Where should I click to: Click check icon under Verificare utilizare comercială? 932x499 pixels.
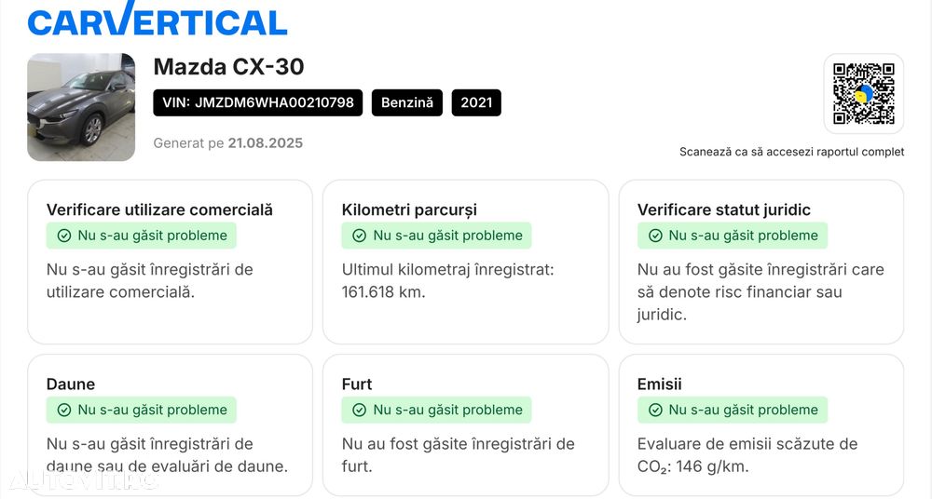click(x=64, y=236)
